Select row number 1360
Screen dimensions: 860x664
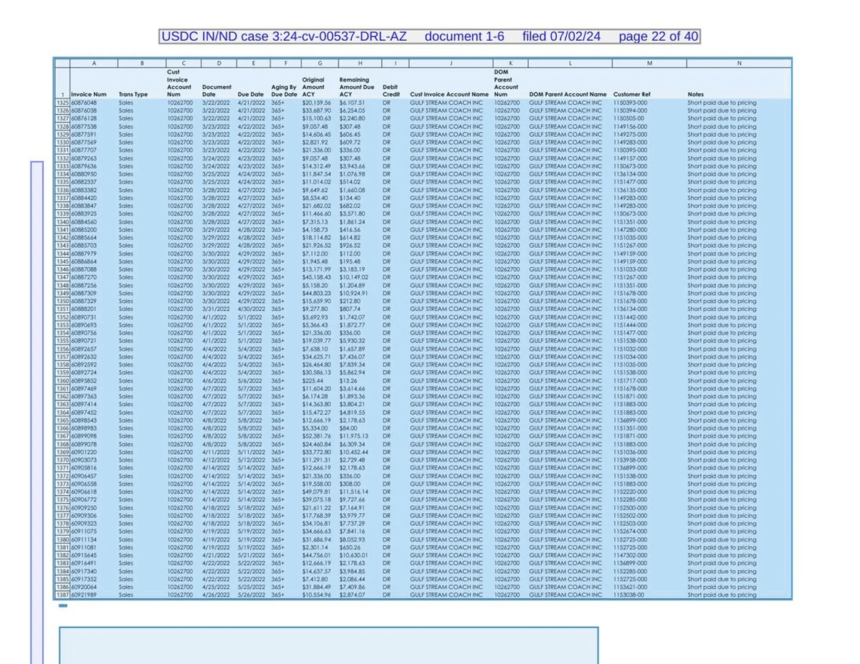62,380
